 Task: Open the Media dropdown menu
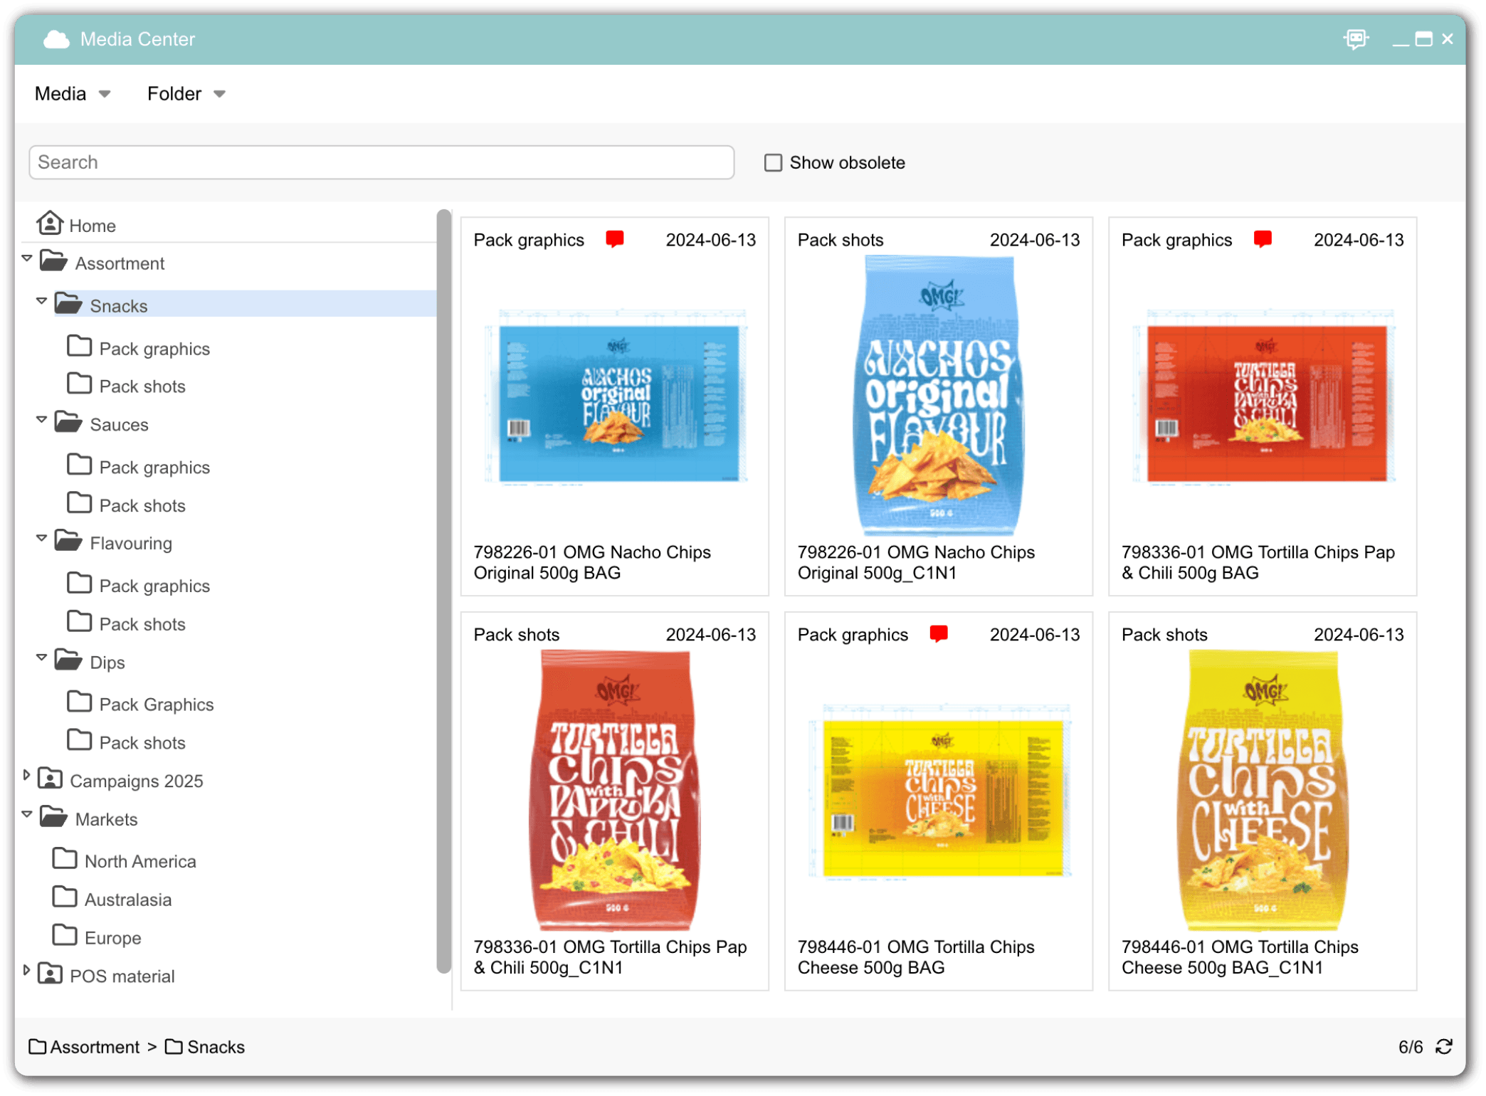point(71,93)
